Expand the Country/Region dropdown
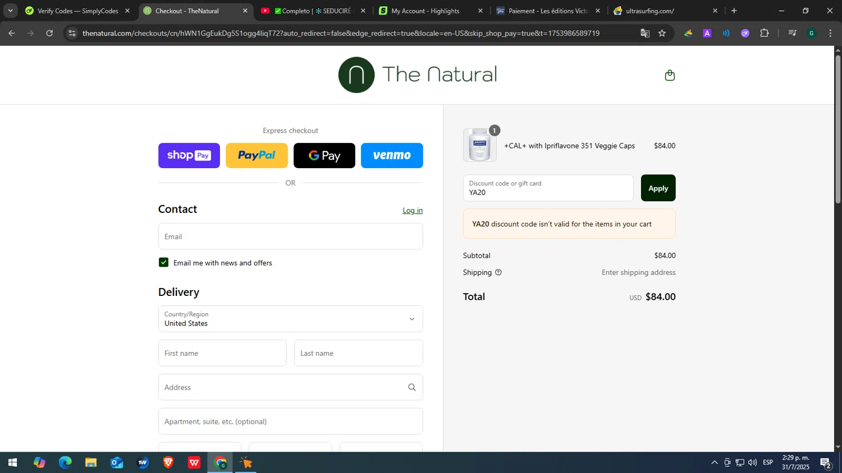The width and height of the screenshot is (842, 473). [x=291, y=319]
